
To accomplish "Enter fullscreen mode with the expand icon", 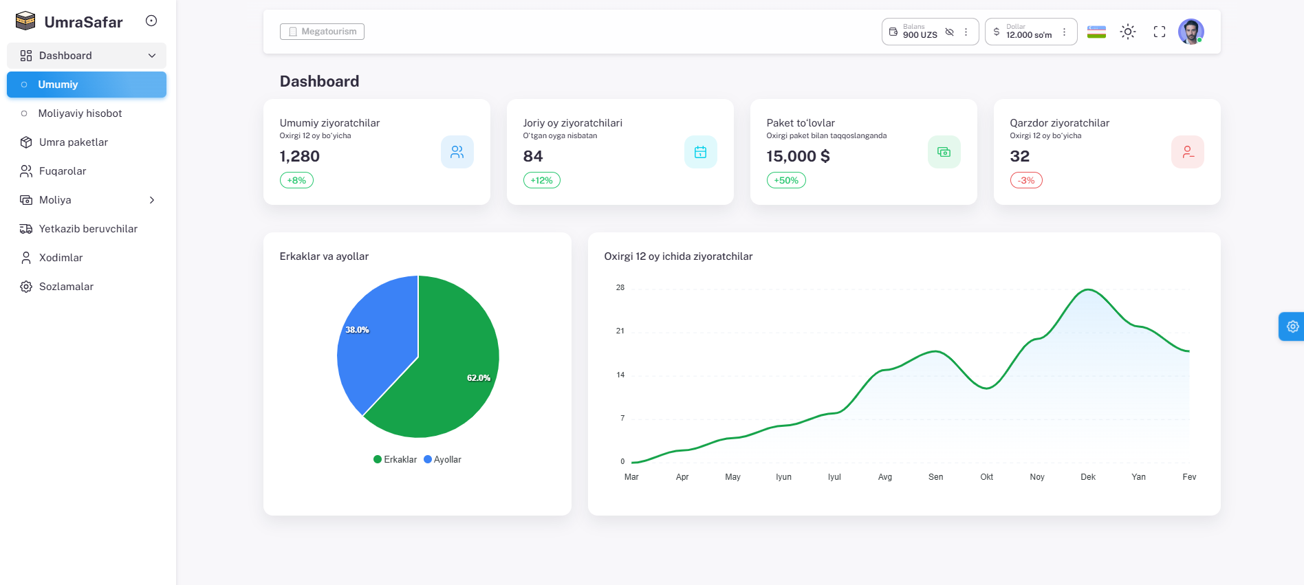I will 1160,32.
